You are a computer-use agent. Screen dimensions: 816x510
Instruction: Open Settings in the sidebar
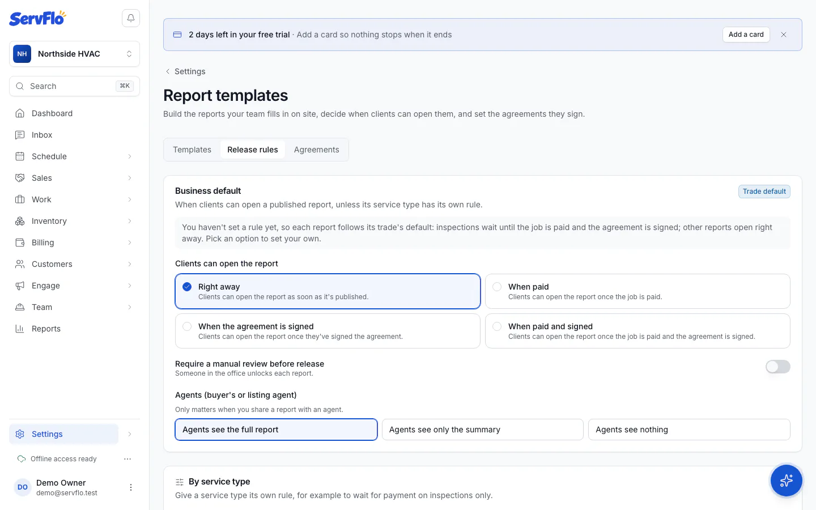click(64, 434)
